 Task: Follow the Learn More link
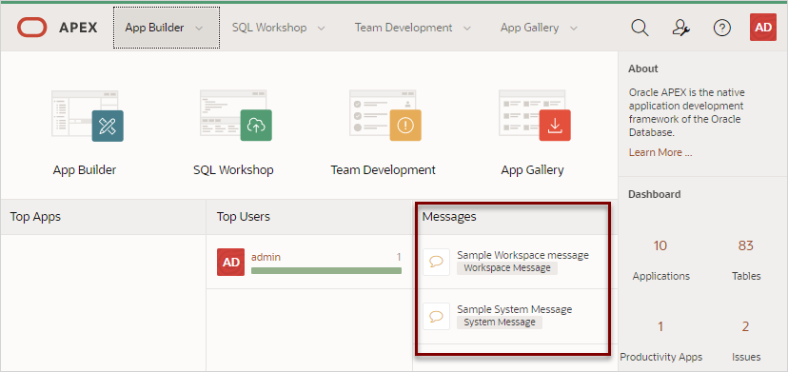[x=660, y=152]
